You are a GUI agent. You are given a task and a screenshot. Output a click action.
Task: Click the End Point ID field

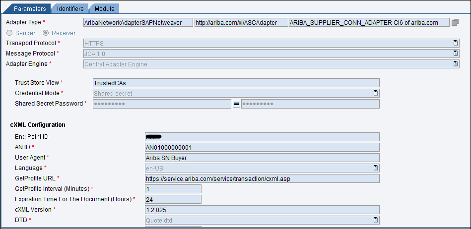[262, 137]
